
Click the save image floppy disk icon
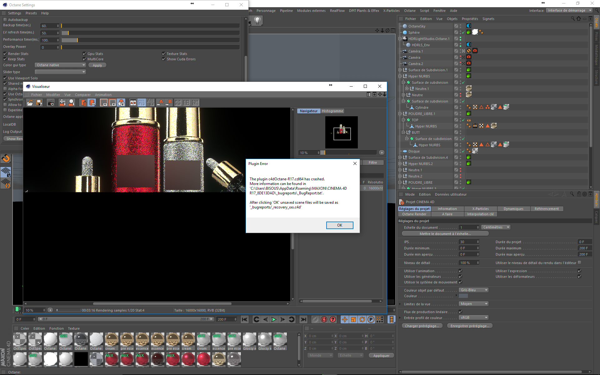click(x=39, y=102)
